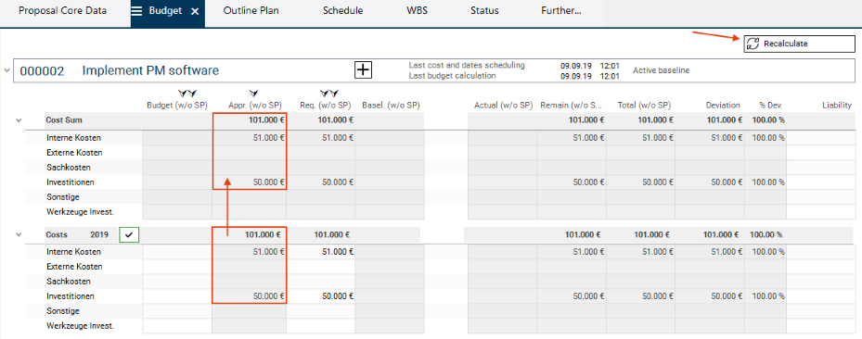Click the plus icon beside Implement PM software

364,70
